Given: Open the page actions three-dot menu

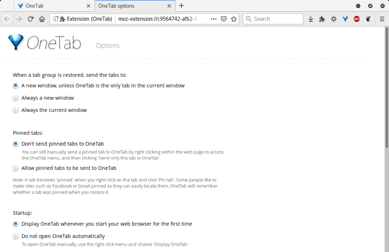Looking at the screenshot, I should pos(213,19).
